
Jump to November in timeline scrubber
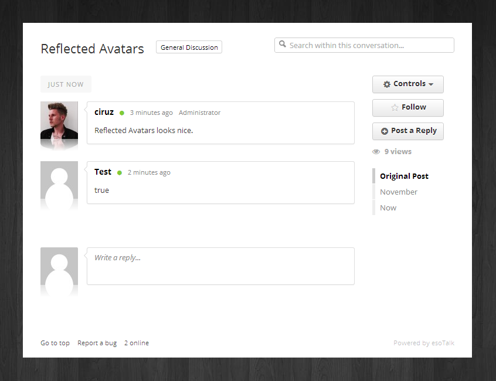click(x=399, y=192)
